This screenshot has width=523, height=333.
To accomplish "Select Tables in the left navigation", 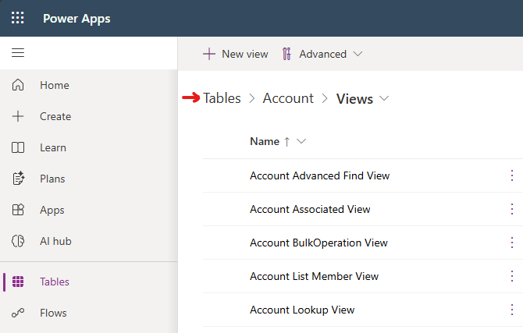I will (x=54, y=282).
